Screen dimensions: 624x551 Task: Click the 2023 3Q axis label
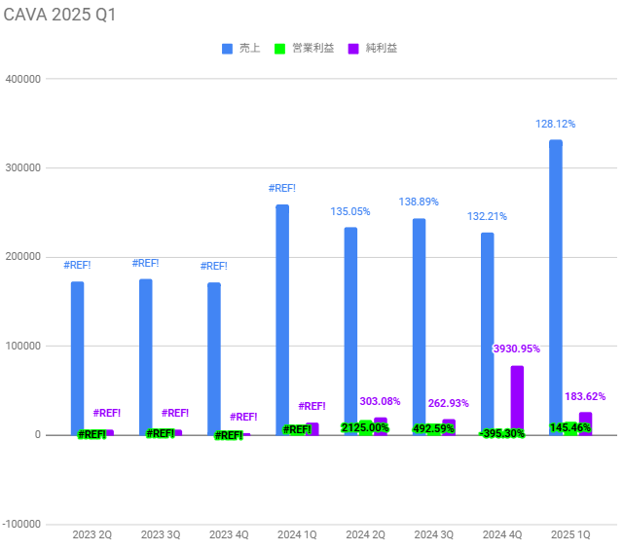[161, 534]
